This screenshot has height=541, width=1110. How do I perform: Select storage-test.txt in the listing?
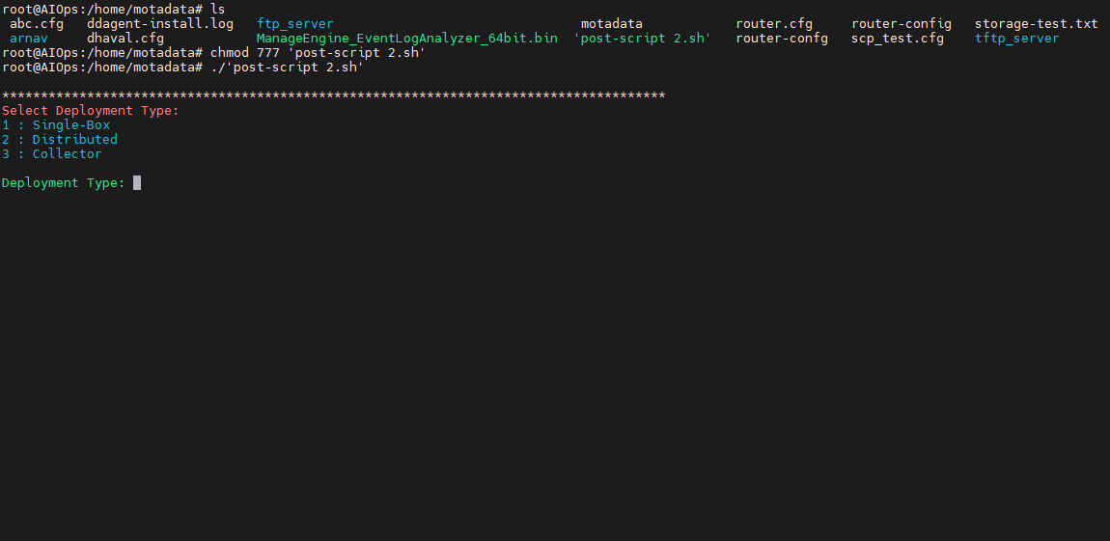(x=1037, y=24)
